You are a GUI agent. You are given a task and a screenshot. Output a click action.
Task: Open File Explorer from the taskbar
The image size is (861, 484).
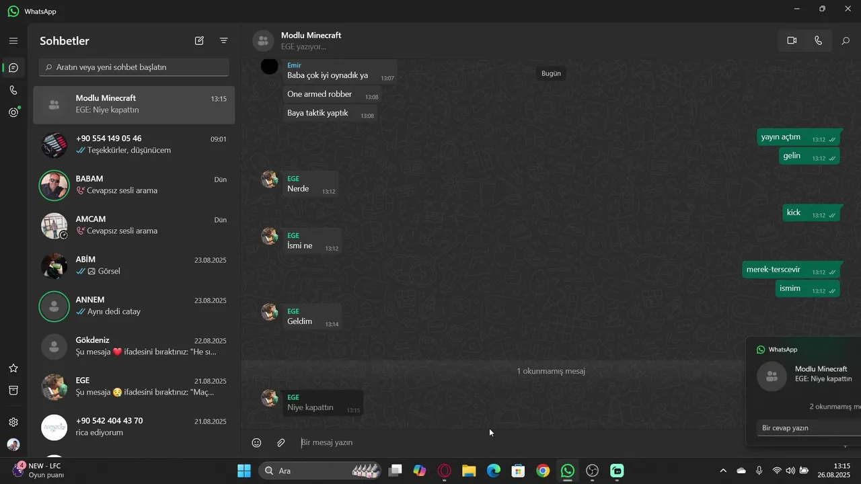point(469,471)
